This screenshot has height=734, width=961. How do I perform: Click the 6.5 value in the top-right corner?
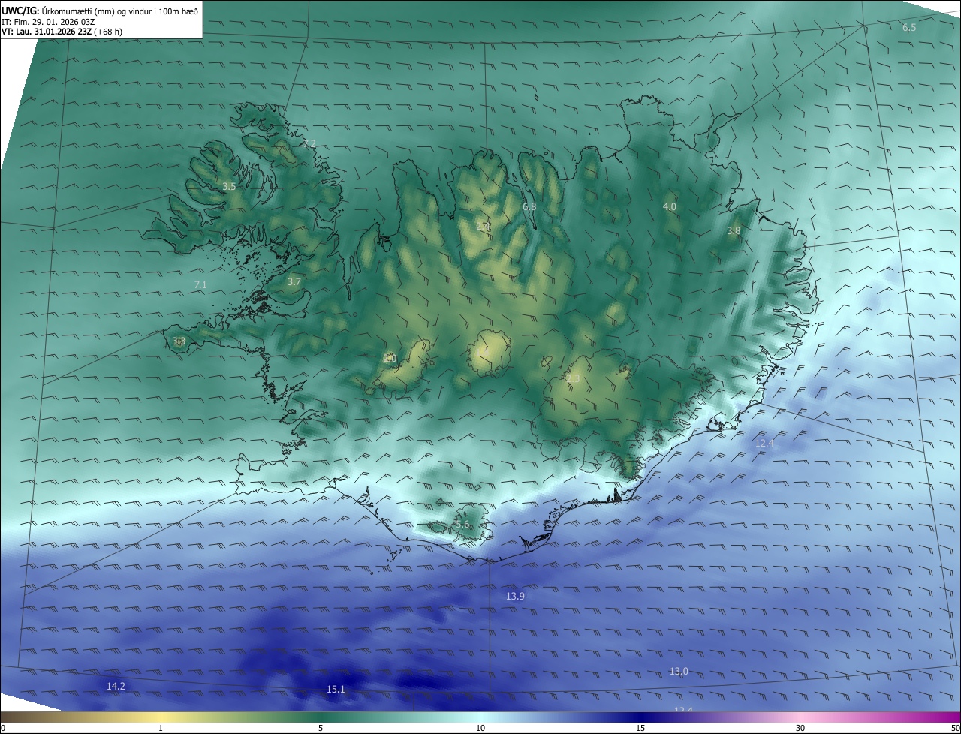point(909,28)
